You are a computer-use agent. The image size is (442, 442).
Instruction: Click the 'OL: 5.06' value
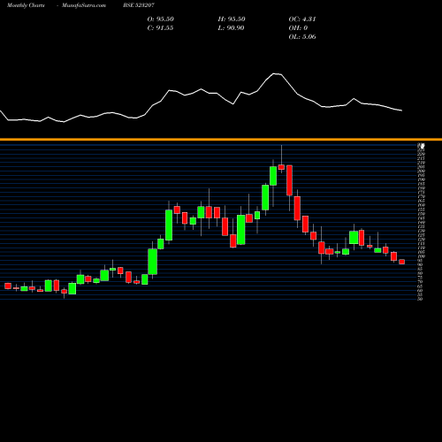point(302,37)
